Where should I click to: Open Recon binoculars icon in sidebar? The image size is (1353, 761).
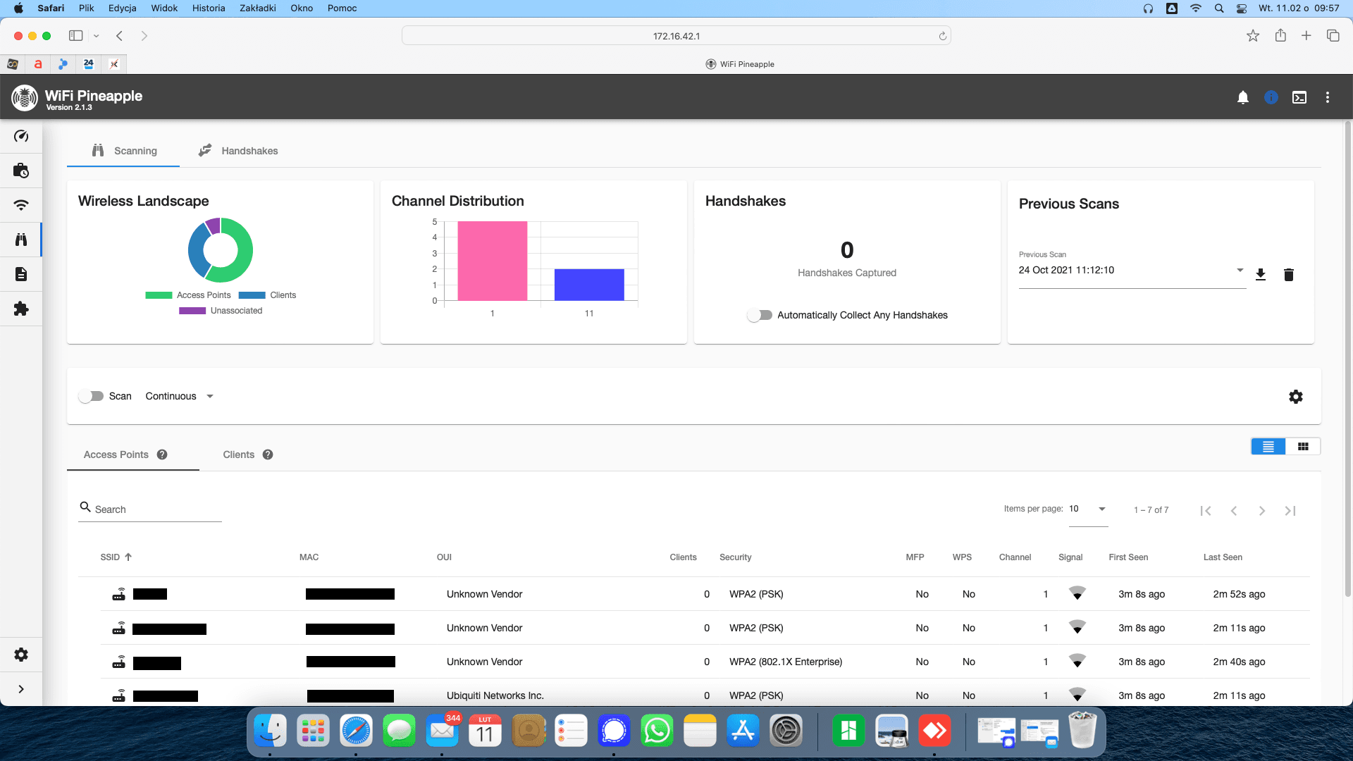pyautogui.click(x=21, y=240)
